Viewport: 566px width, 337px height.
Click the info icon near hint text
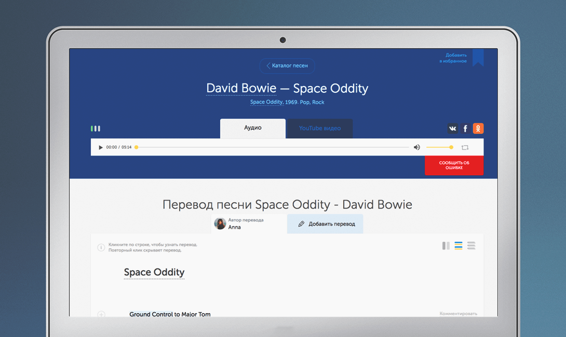tap(101, 247)
